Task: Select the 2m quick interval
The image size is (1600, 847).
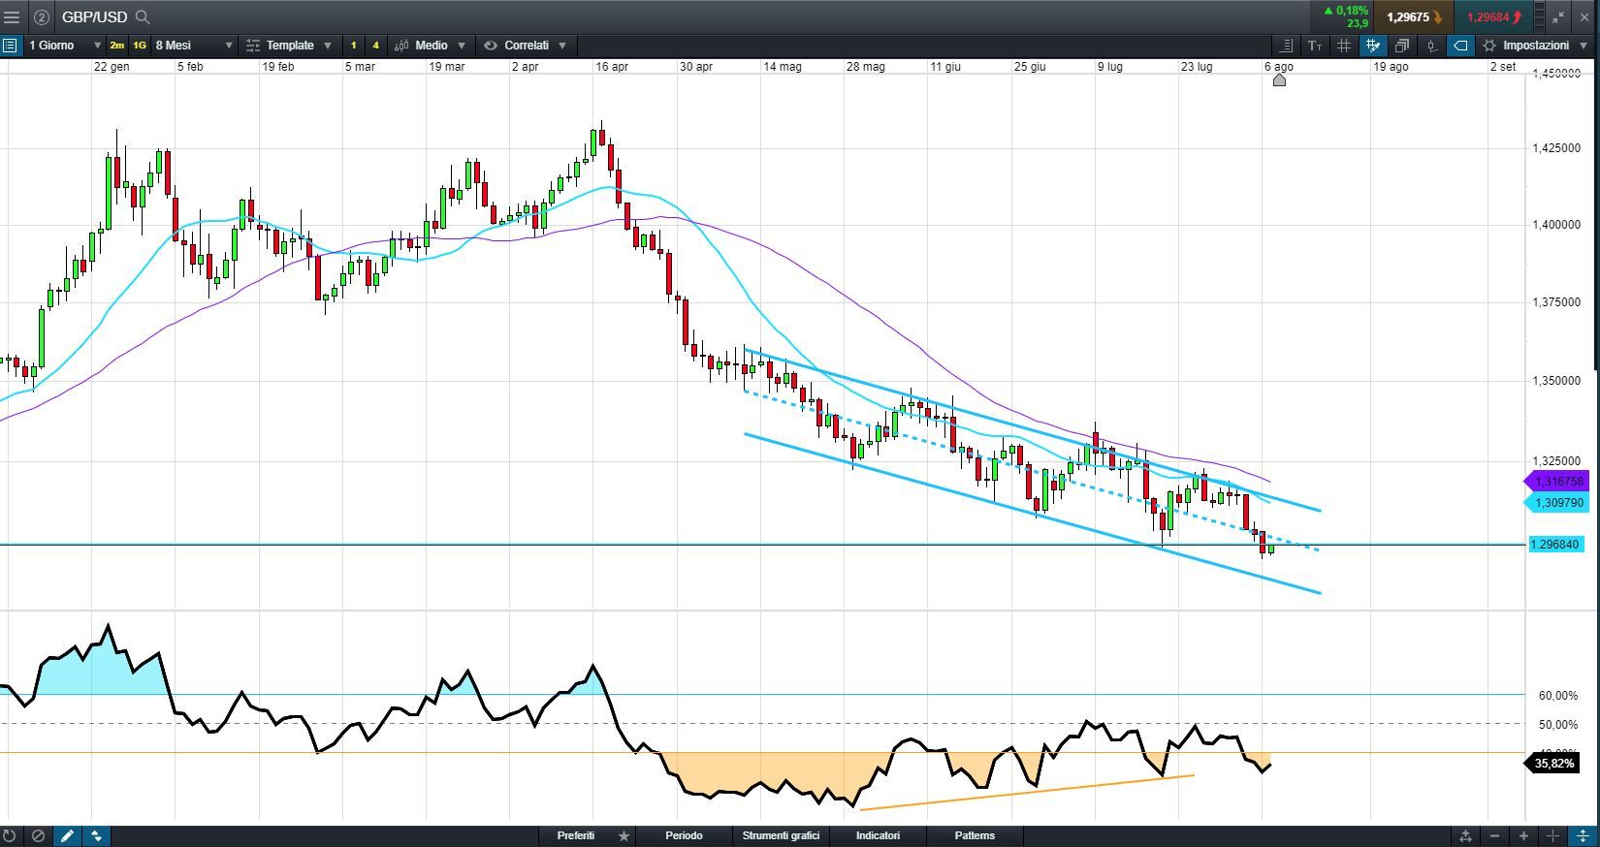Action: (x=117, y=46)
